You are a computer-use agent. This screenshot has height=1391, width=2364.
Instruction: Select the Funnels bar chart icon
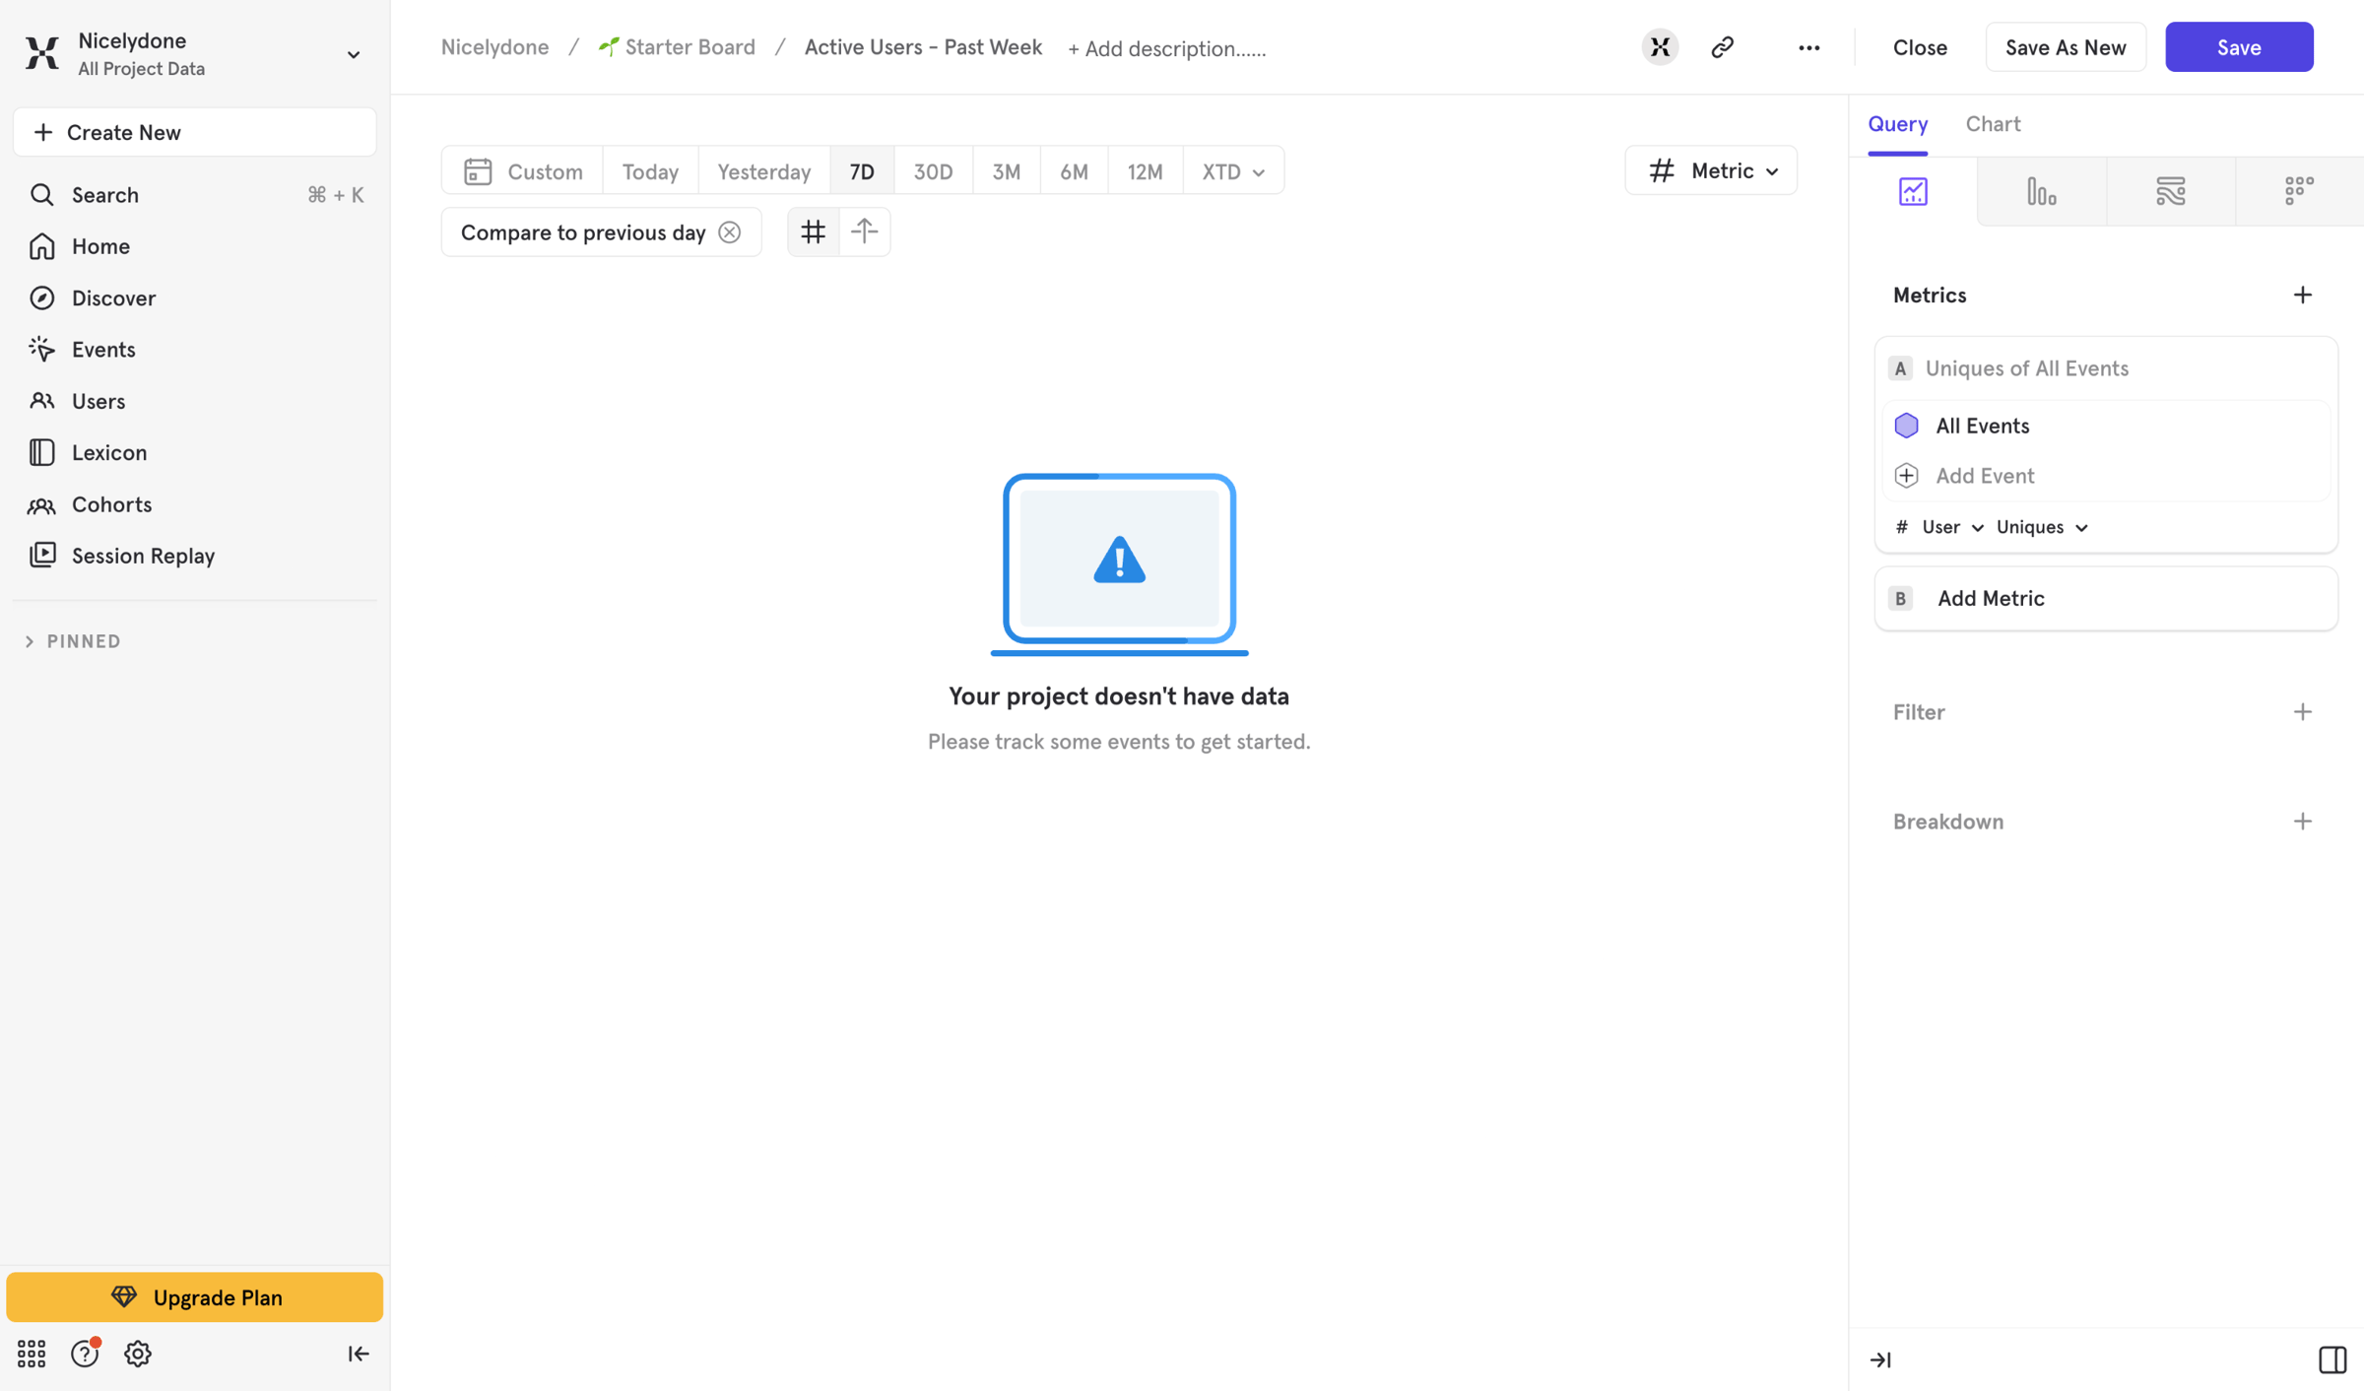point(2041,191)
